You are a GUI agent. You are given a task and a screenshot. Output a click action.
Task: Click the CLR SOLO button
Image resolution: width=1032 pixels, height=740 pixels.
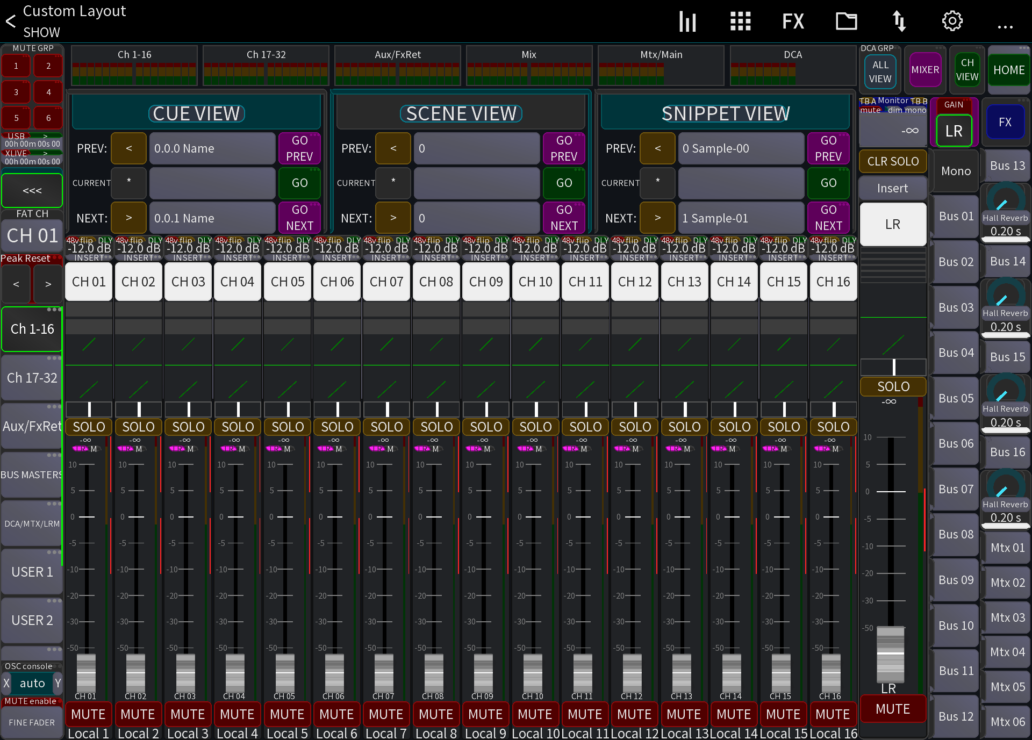point(893,161)
